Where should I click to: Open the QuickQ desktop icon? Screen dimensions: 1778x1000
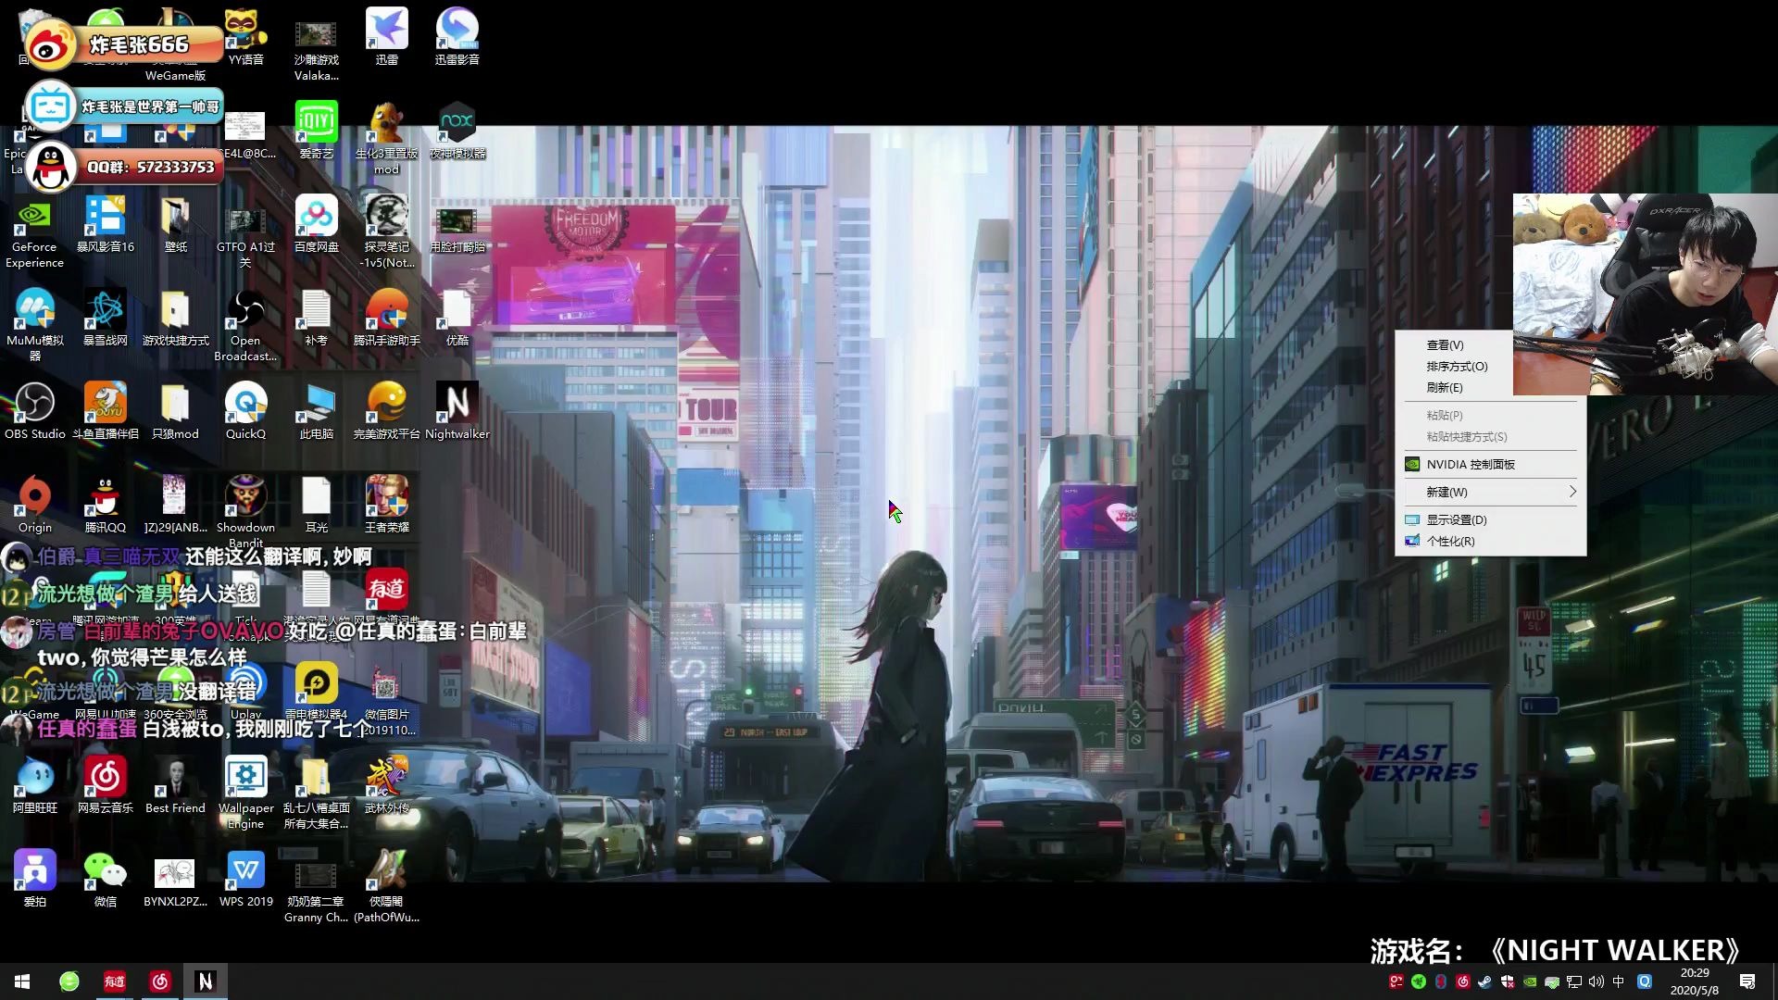(245, 411)
